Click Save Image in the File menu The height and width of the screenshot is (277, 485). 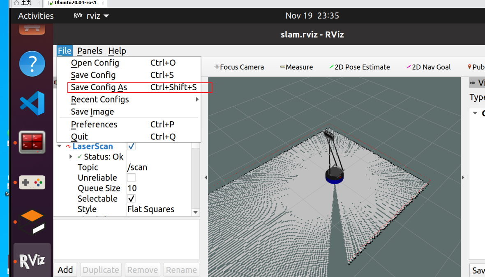(x=92, y=112)
